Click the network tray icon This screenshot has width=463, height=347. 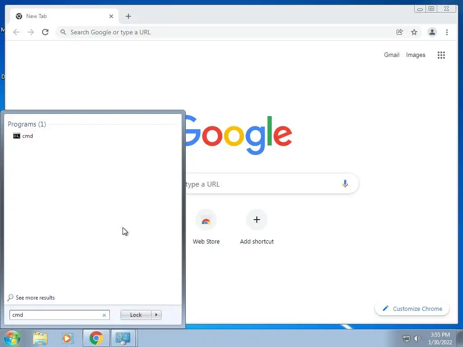pos(406,338)
